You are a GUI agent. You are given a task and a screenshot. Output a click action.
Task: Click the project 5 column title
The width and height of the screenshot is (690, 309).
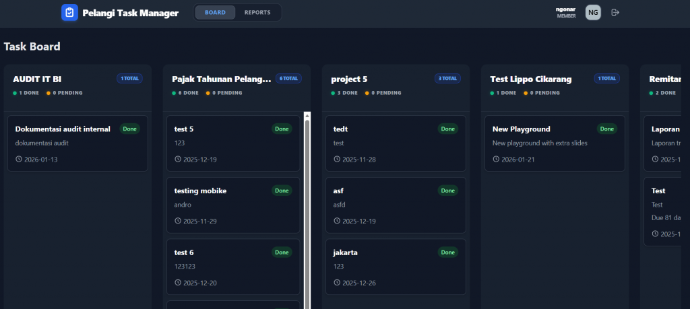pyautogui.click(x=349, y=79)
